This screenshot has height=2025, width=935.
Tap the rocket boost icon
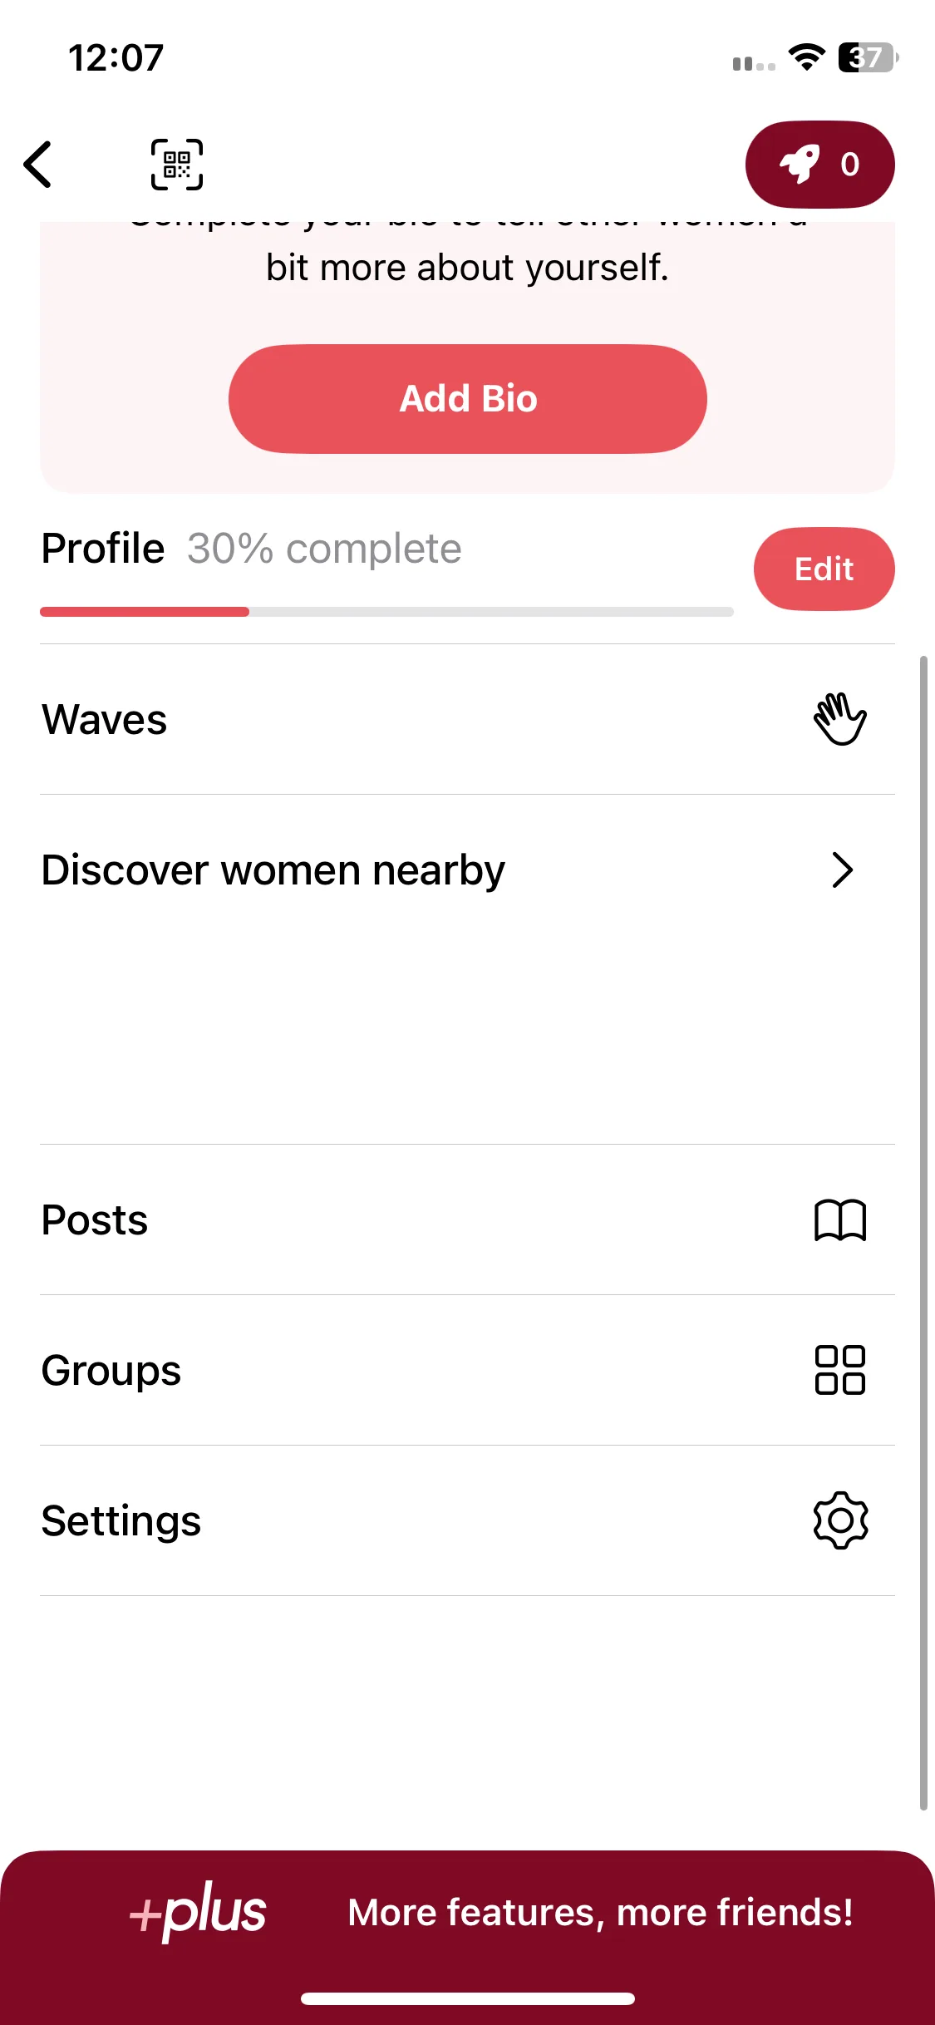pyautogui.click(x=800, y=164)
